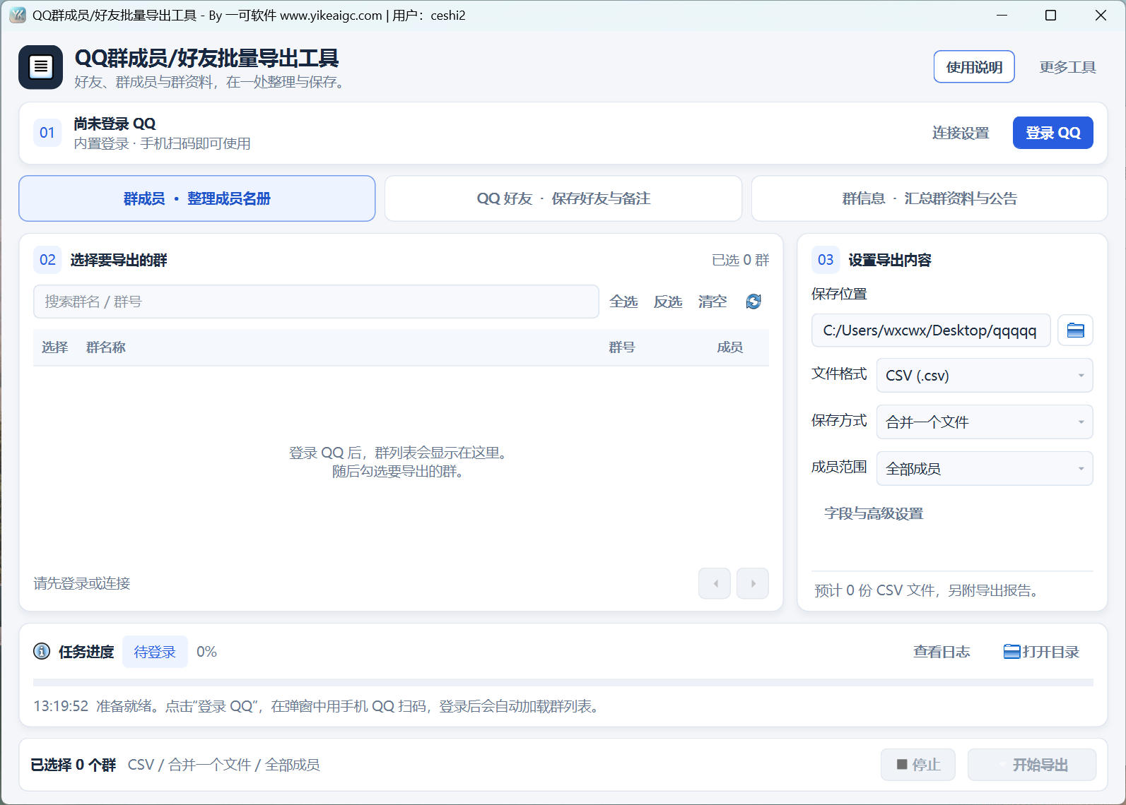The width and height of the screenshot is (1126, 805).
Task: Switch to the QQ friends tab
Action: (563, 198)
